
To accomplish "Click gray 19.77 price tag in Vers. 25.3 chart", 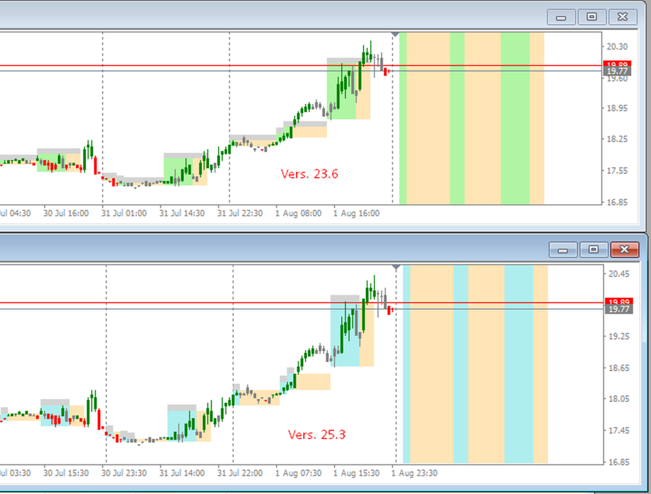I will (618, 310).
